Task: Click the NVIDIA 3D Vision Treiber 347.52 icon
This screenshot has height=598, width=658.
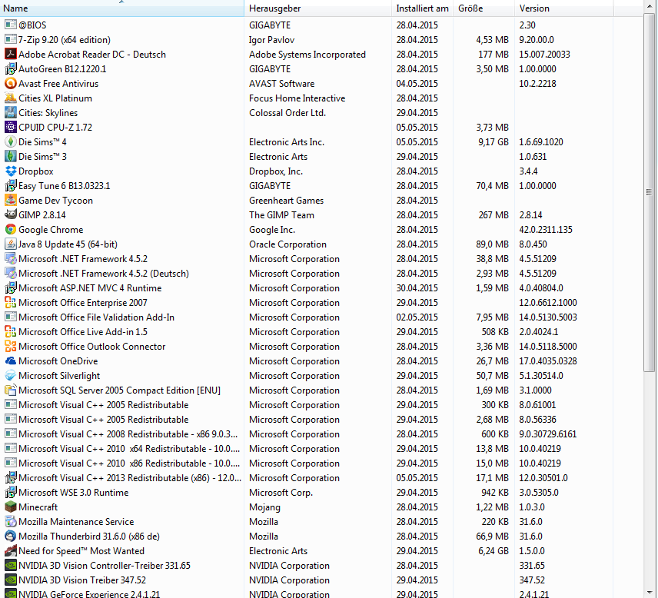Action: [11, 580]
